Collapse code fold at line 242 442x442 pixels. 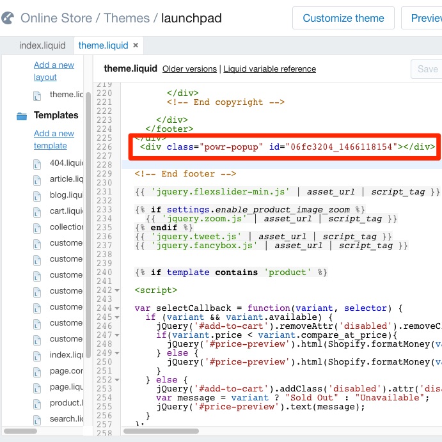coord(117,290)
